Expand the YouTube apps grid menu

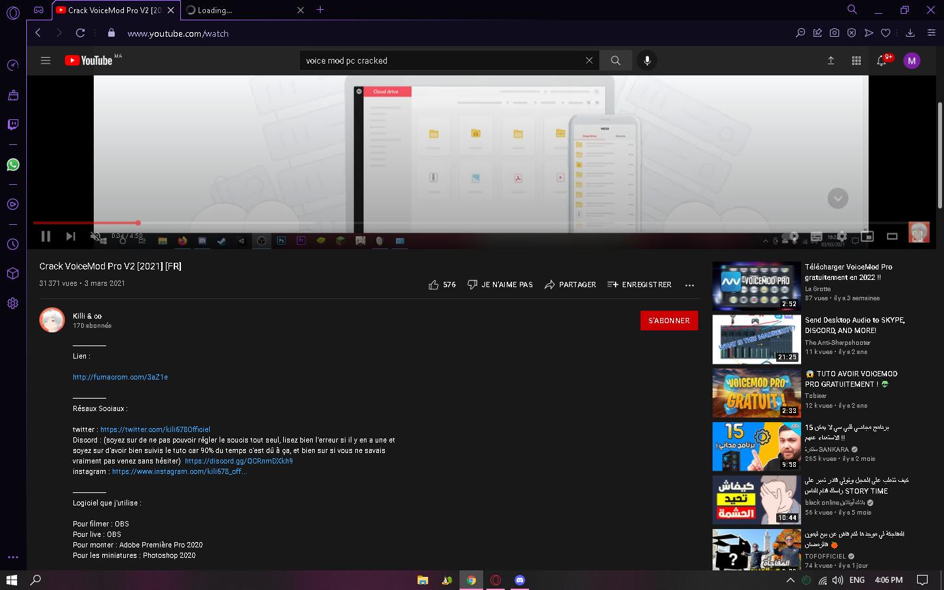point(856,60)
